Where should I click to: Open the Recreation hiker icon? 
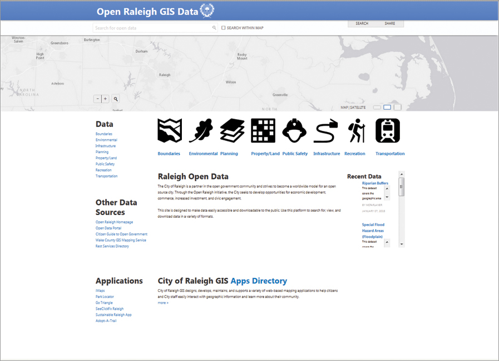tap(357, 130)
